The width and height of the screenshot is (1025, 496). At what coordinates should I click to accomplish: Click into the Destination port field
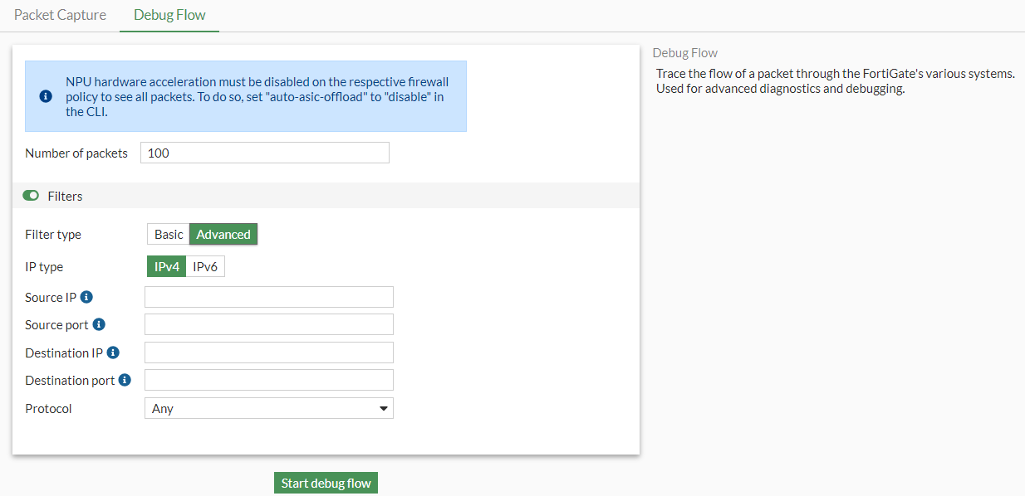pos(268,380)
